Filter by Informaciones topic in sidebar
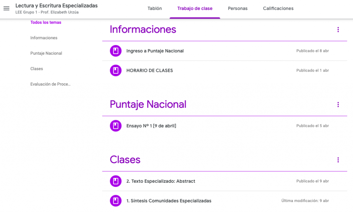This screenshot has width=353, height=212. (44, 38)
